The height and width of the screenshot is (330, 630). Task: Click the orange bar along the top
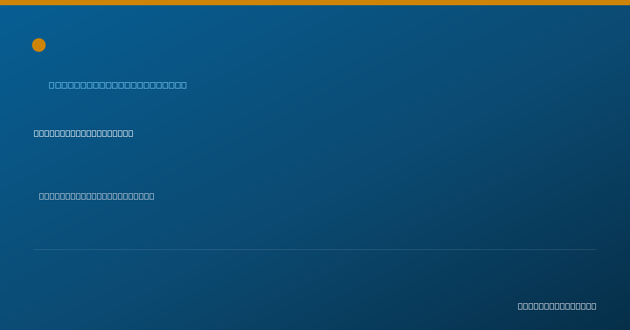(315, 3)
